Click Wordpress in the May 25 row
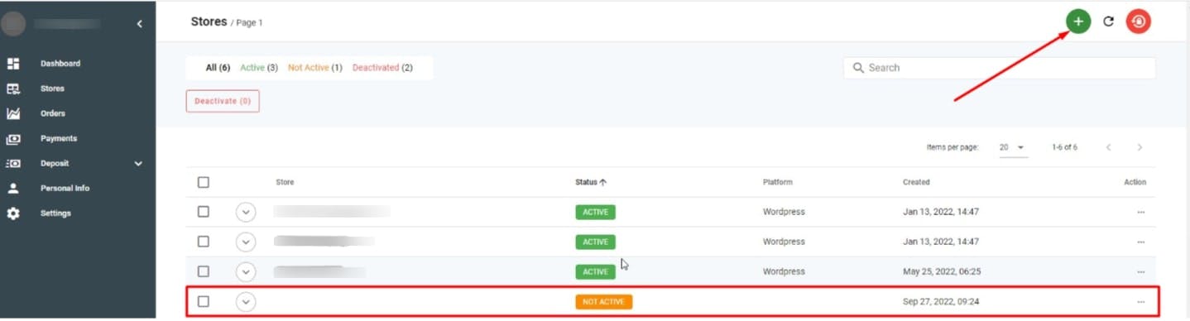 point(784,271)
